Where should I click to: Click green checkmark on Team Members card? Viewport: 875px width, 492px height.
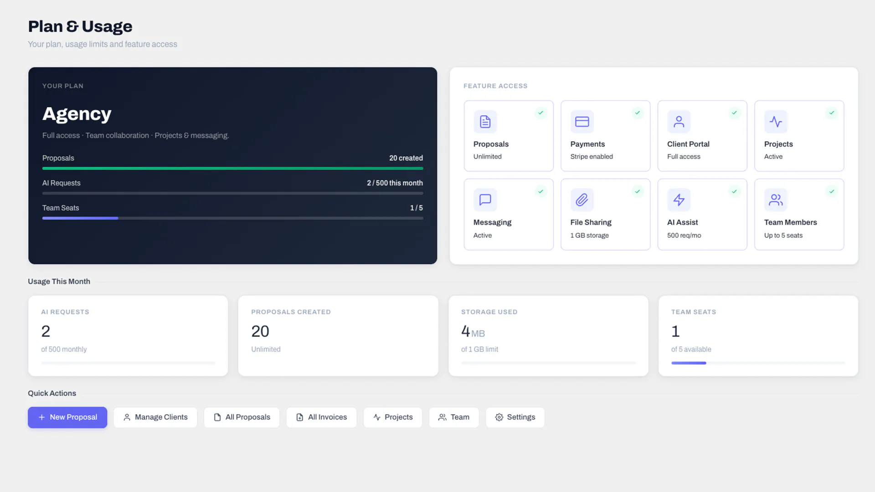point(832,191)
